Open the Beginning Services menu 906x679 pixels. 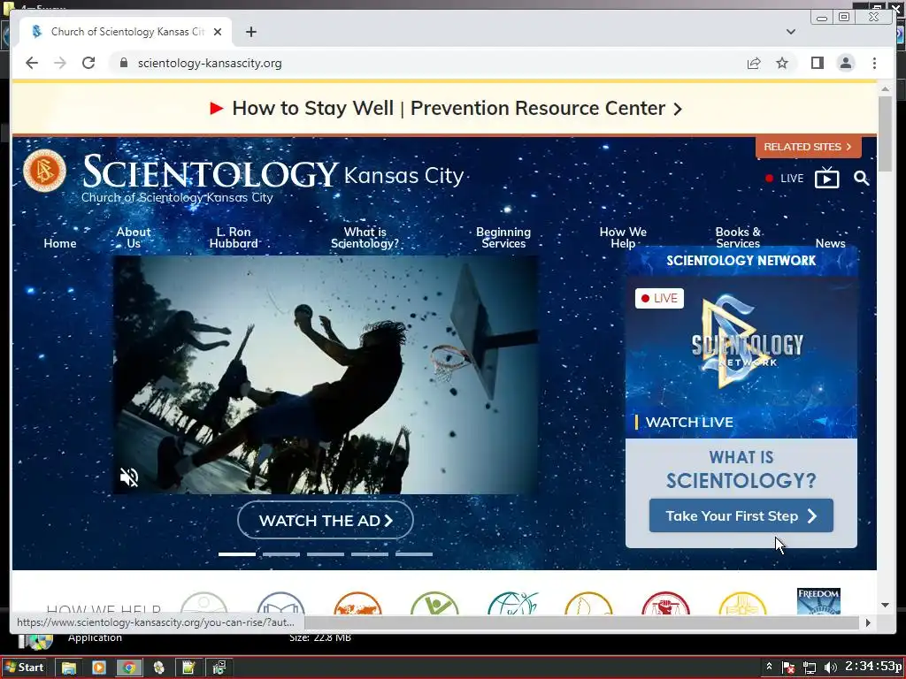[503, 237]
